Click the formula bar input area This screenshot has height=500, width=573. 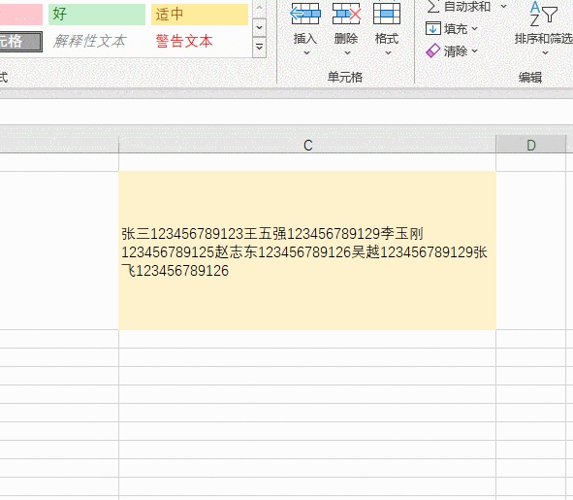tap(287, 112)
